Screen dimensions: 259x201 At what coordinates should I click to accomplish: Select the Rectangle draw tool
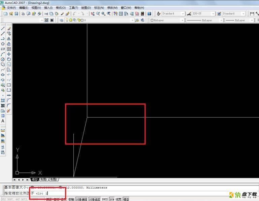point(3,49)
